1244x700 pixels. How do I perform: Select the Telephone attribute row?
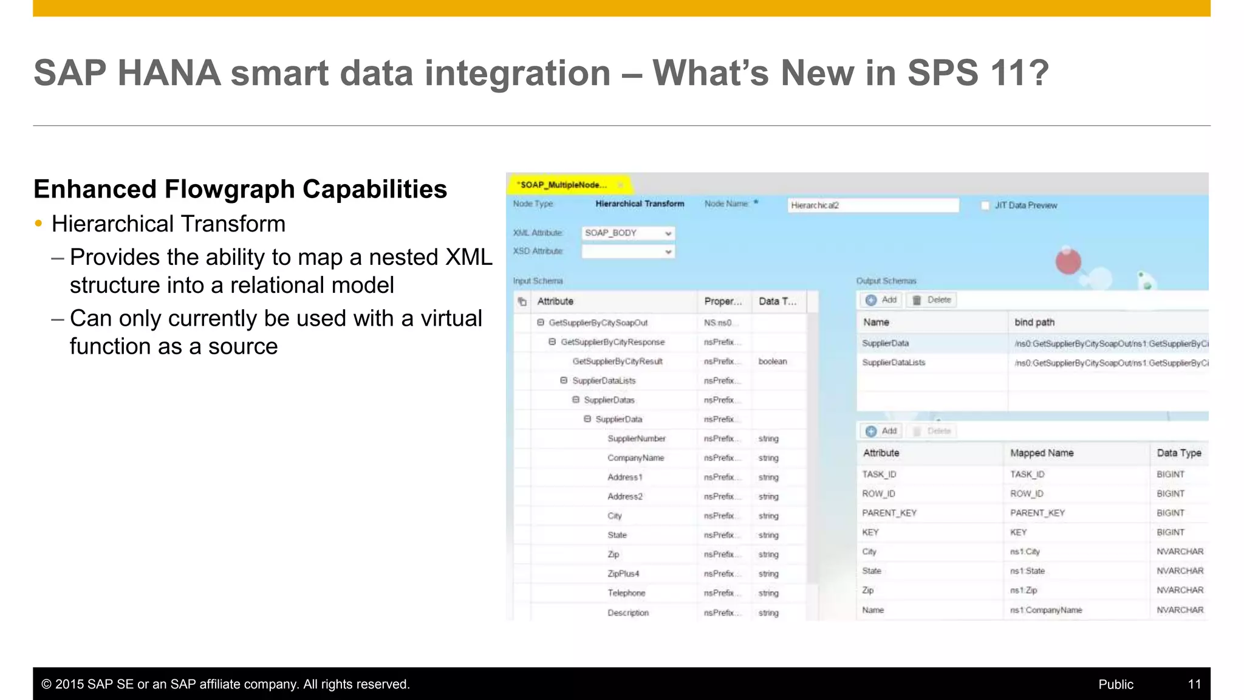[660, 593]
